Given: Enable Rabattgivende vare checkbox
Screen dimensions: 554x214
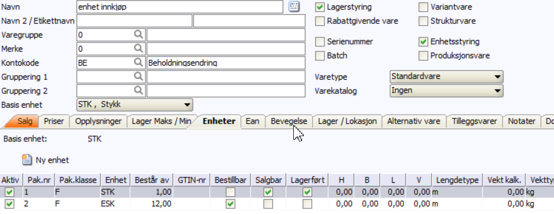Looking at the screenshot, I should pyautogui.click(x=319, y=21).
